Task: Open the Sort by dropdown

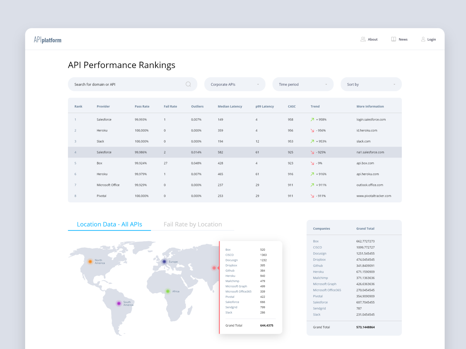Action: pyautogui.click(x=371, y=84)
